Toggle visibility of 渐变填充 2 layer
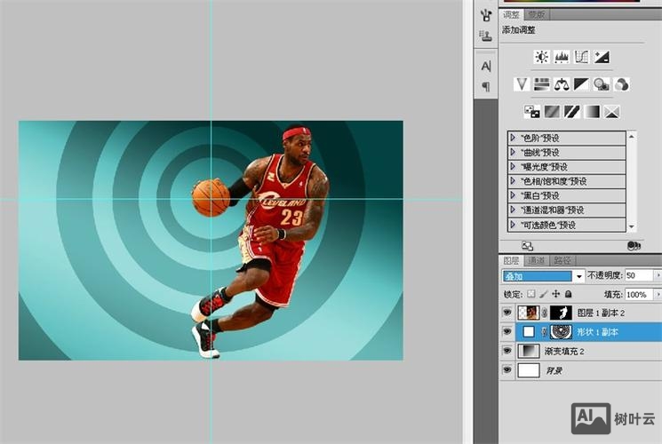This screenshot has height=444, width=662. click(507, 351)
